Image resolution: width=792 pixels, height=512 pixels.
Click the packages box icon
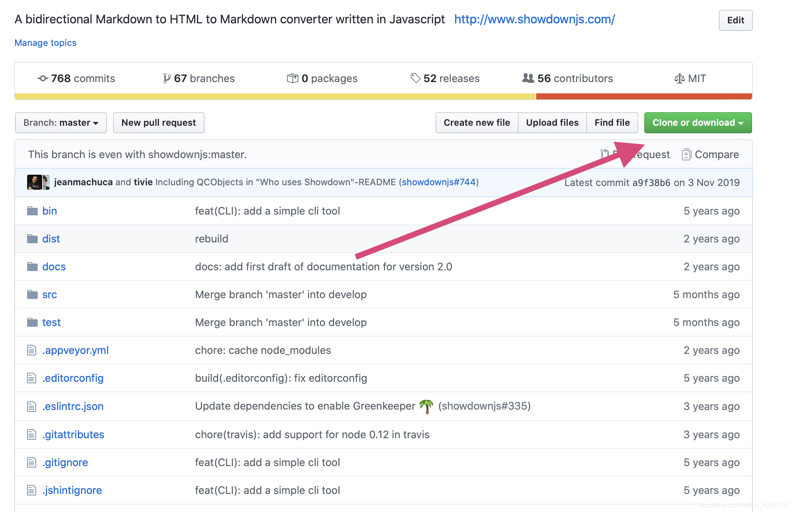tap(292, 78)
